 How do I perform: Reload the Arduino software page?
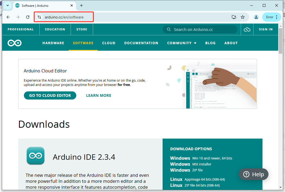pyautogui.click(x=28, y=17)
